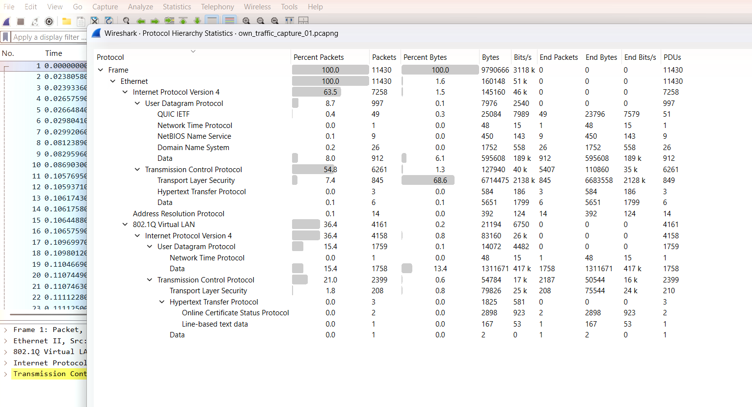Expand 802.1Q Virtual LAN in packet details
752x407 pixels.
(6, 352)
